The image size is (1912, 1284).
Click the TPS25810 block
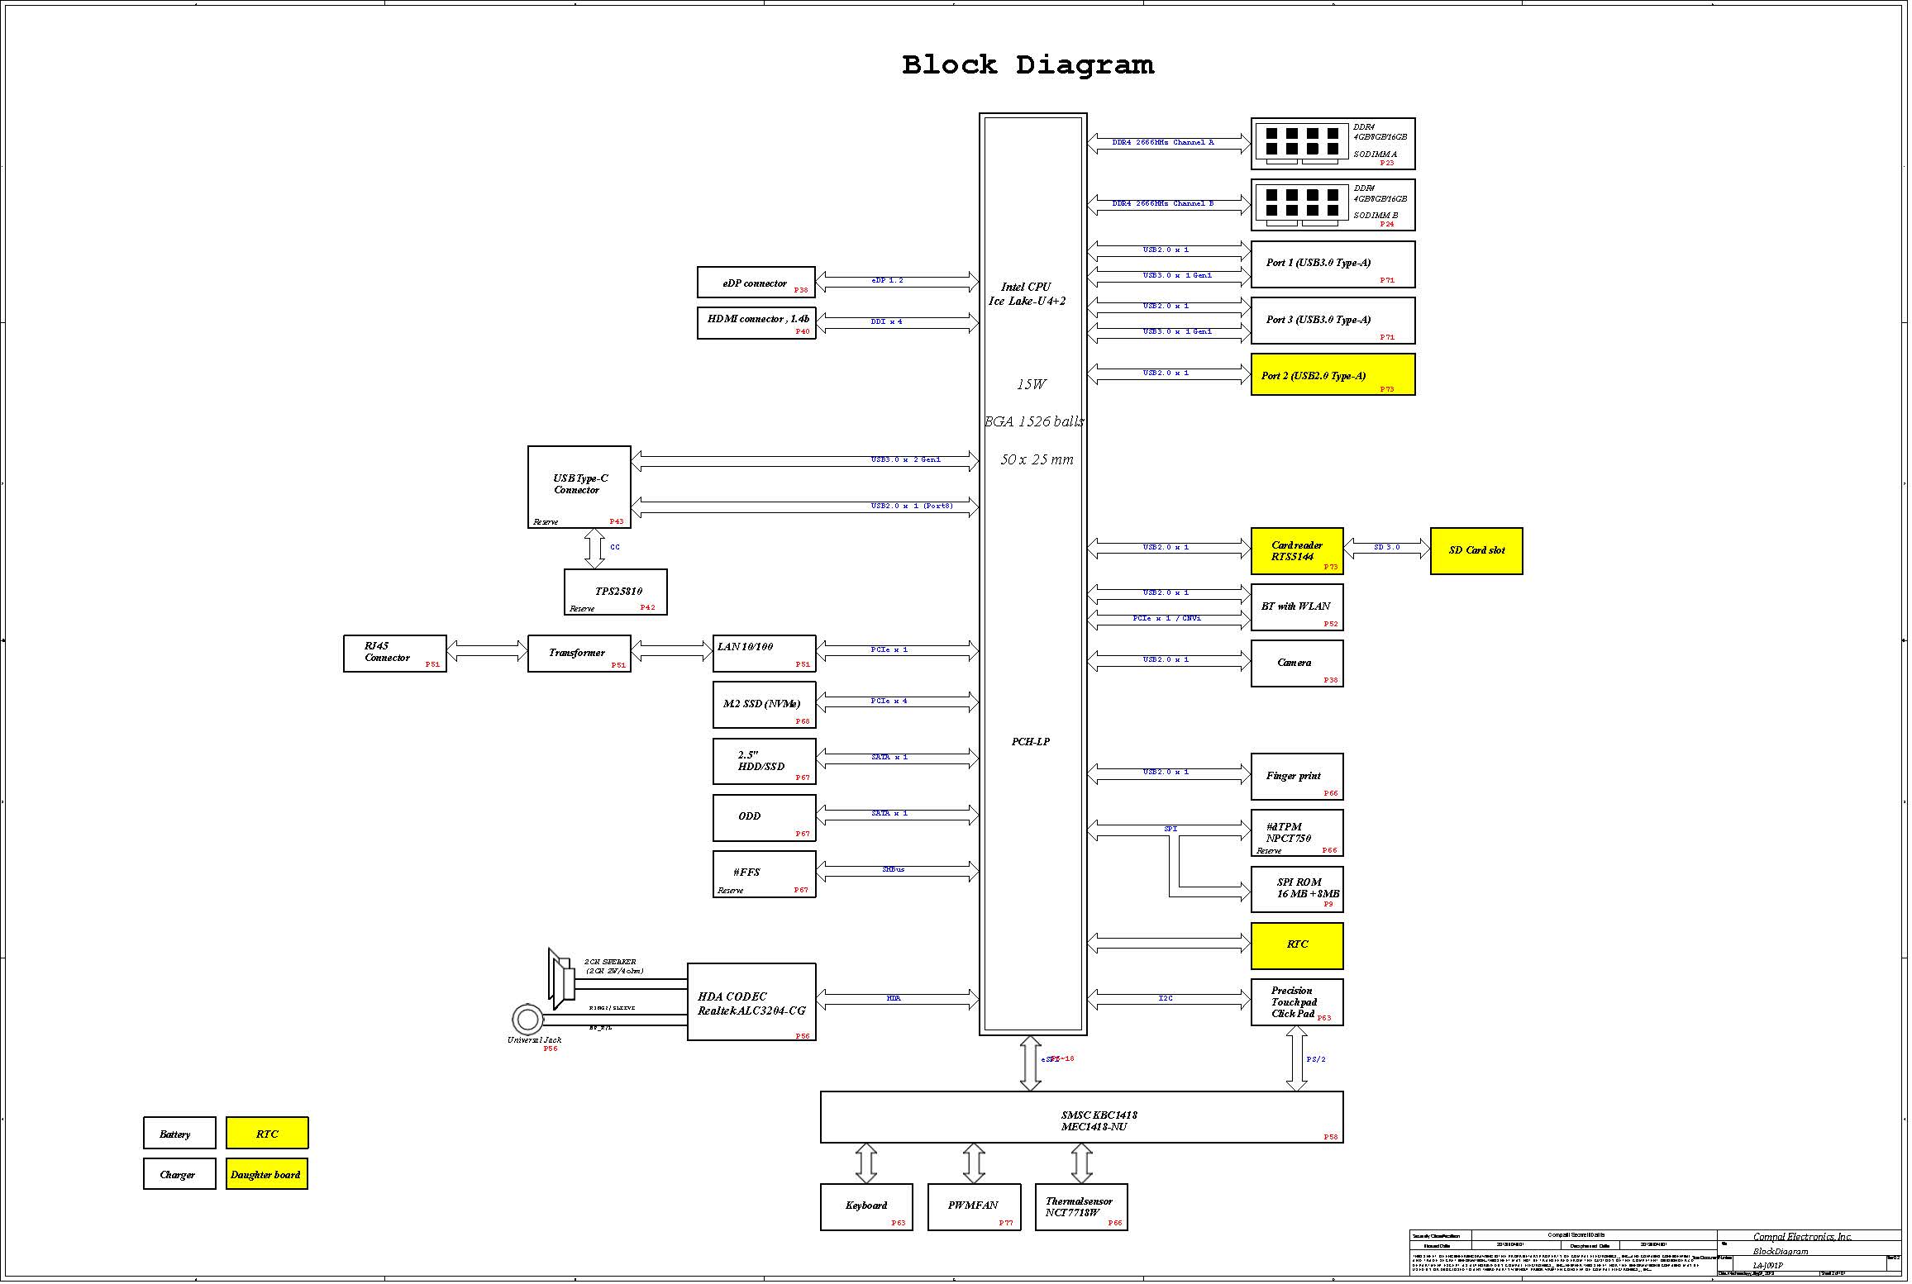[x=617, y=593]
